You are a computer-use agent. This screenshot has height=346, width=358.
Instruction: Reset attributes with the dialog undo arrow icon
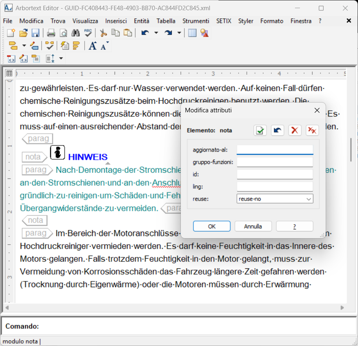coord(277,130)
